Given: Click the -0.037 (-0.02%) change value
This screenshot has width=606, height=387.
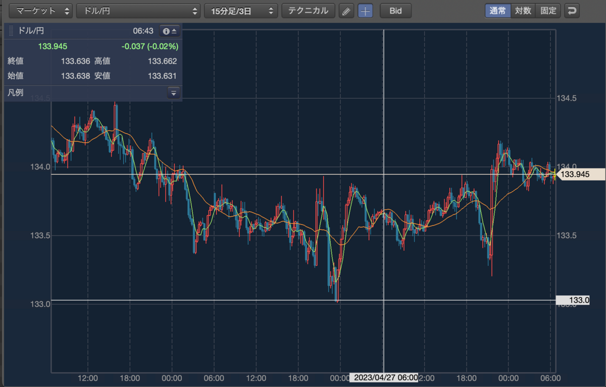Looking at the screenshot, I should coord(150,46).
